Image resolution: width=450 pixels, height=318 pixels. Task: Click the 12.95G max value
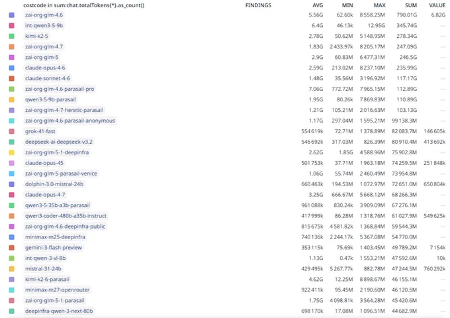(x=377, y=26)
